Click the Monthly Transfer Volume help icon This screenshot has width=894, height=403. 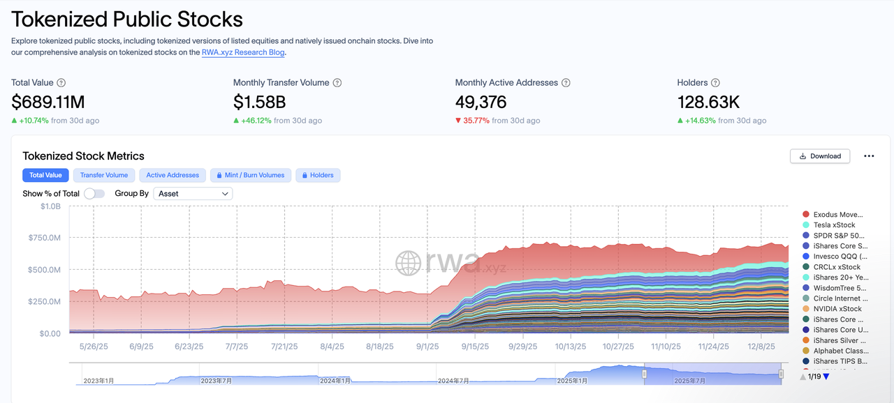337,83
